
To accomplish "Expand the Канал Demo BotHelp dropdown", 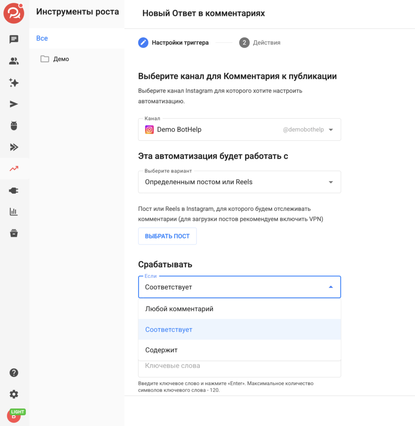I will (x=239, y=130).
